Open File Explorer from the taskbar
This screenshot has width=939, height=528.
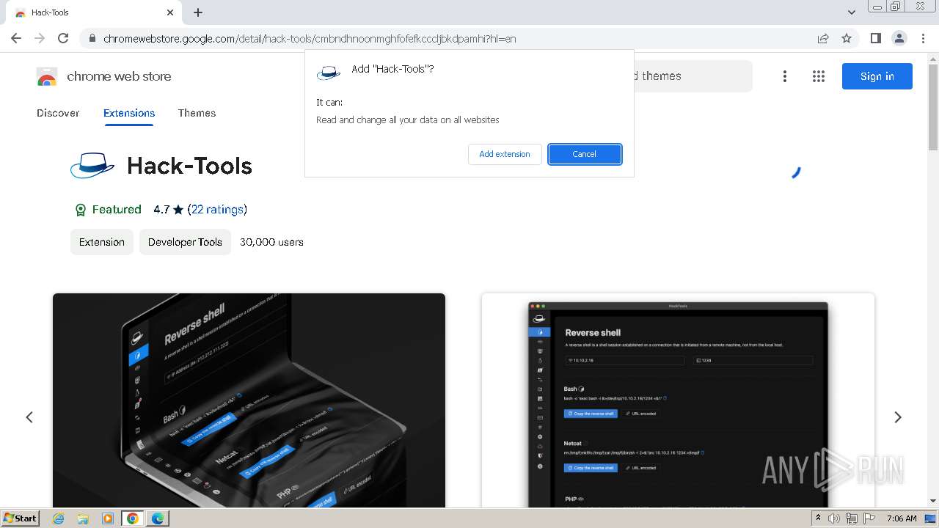pyautogui.click(x=83, y=518)
